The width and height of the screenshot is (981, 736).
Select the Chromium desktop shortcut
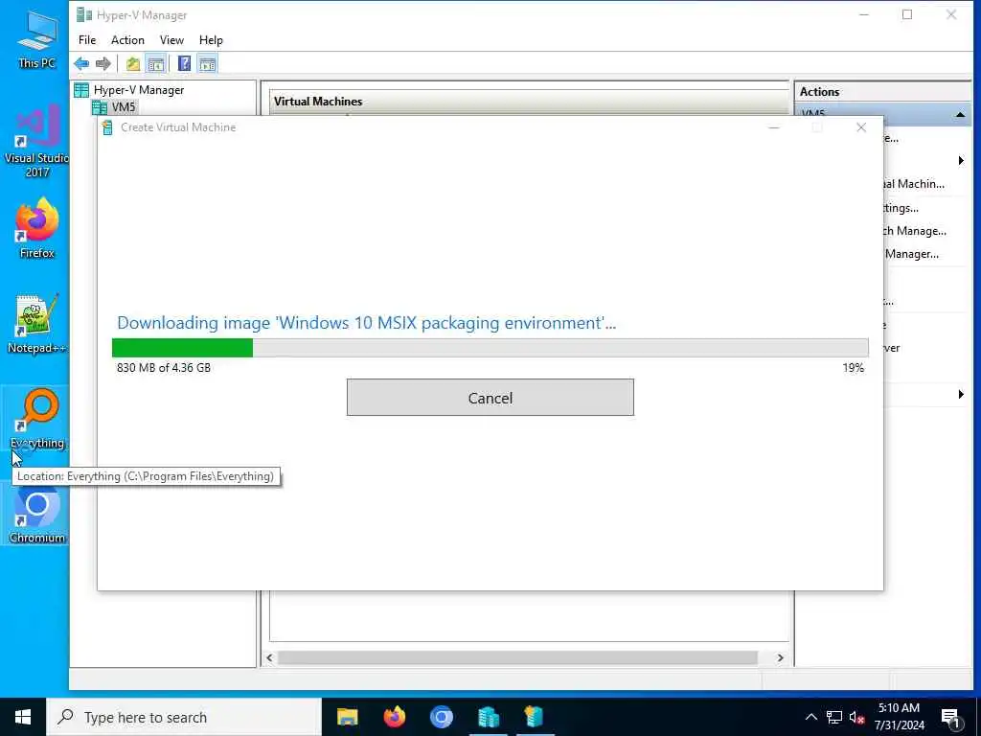36,515
